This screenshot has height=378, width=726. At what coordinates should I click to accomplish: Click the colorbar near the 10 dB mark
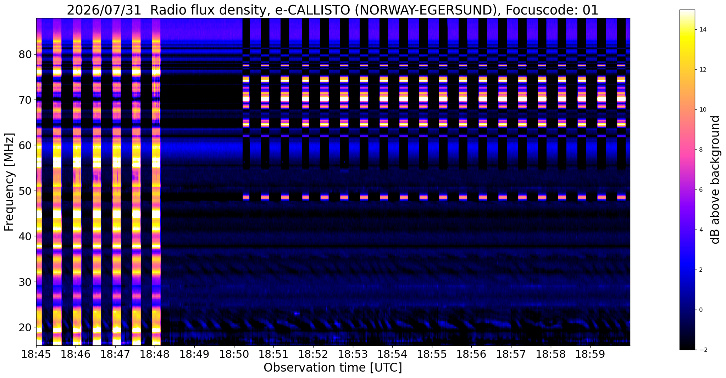click(687, 109)
